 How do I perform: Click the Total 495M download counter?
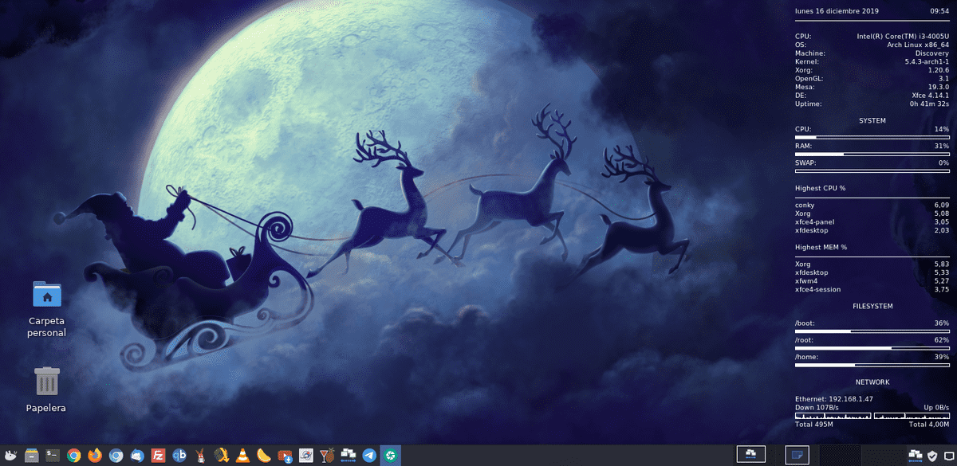pyautogui.click(x=813, y=425)
